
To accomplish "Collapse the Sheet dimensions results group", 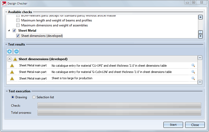I will (x=9, y=59).
